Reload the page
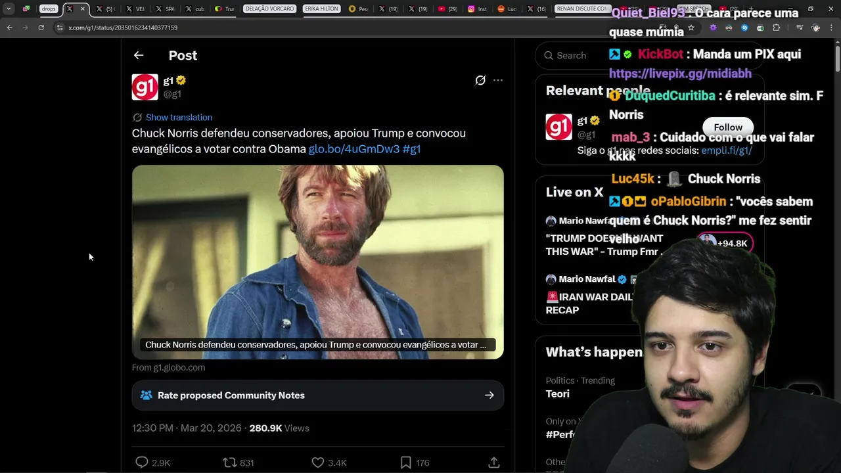Screen dimensions: 841x473 click(x=41, y=28)
